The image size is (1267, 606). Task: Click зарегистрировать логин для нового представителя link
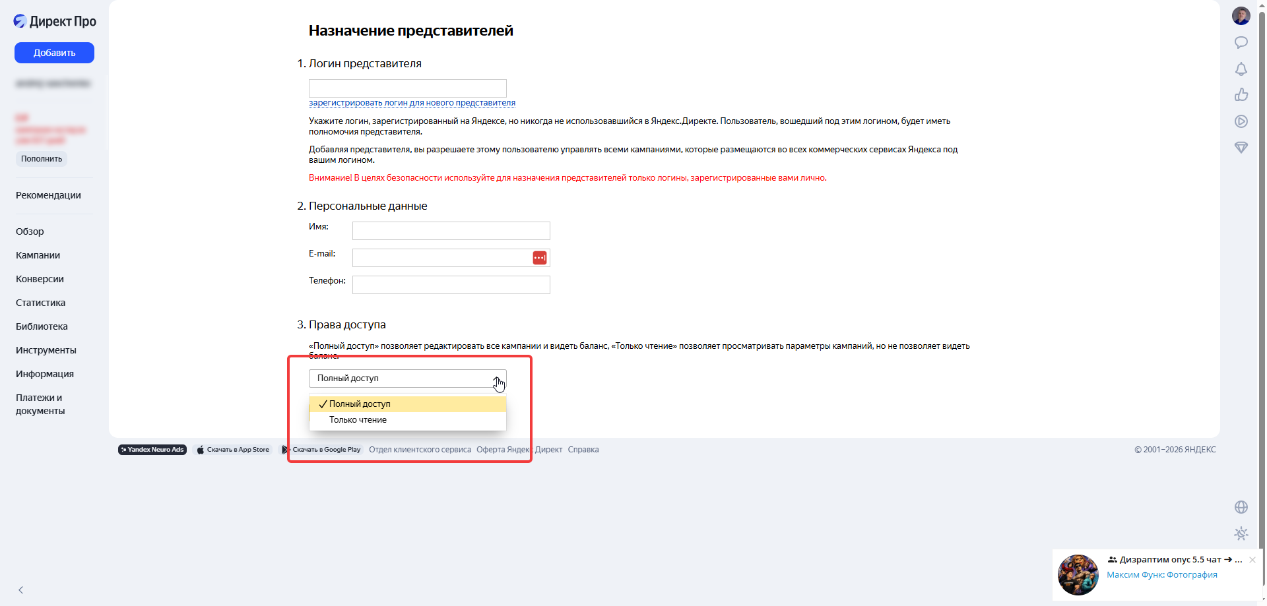tap(412, 103)
